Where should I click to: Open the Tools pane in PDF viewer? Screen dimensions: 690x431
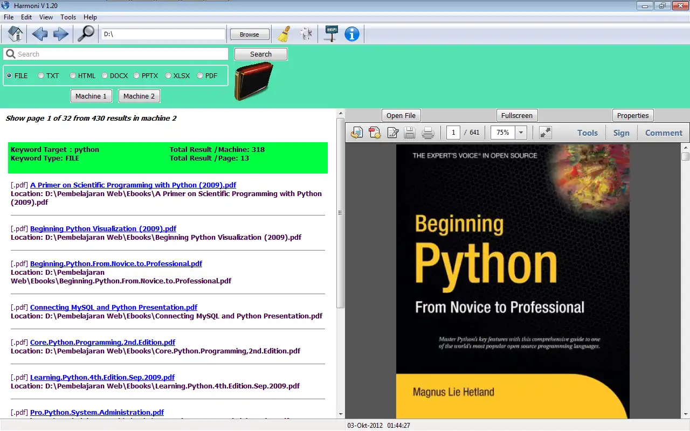(x=588, y=133)
